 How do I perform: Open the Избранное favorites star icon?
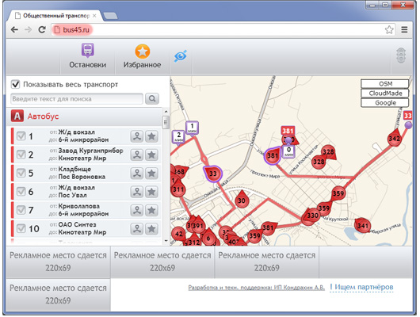pyautogui.click(x=142, y=52)
